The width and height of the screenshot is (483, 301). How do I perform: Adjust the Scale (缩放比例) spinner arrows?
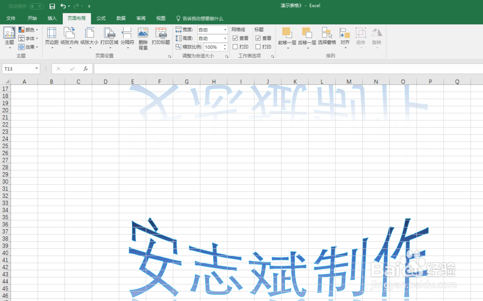(225, 47)
